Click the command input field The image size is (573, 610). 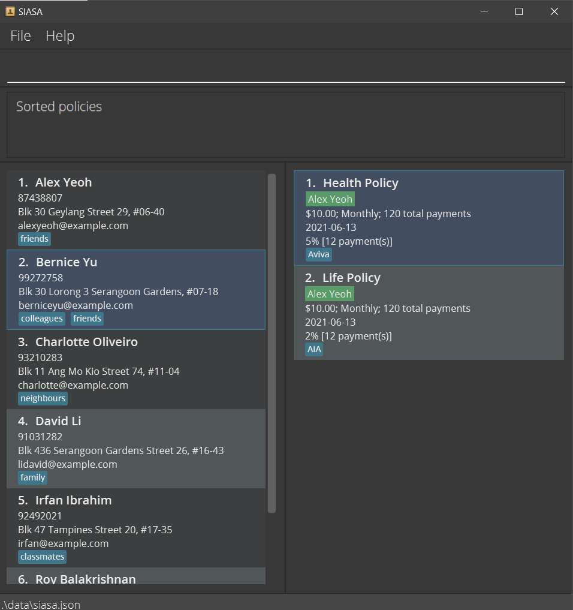(286, 69)
